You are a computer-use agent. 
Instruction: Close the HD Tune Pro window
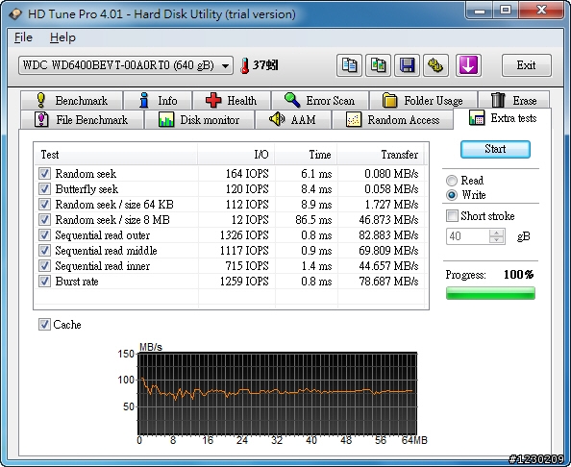coord(541,11)
